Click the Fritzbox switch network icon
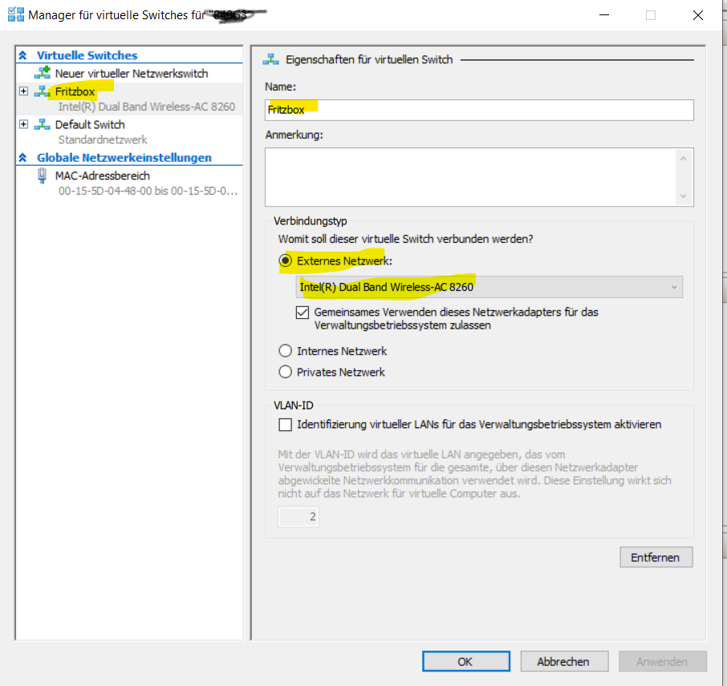The image size is (727, 686). point(43,91)
